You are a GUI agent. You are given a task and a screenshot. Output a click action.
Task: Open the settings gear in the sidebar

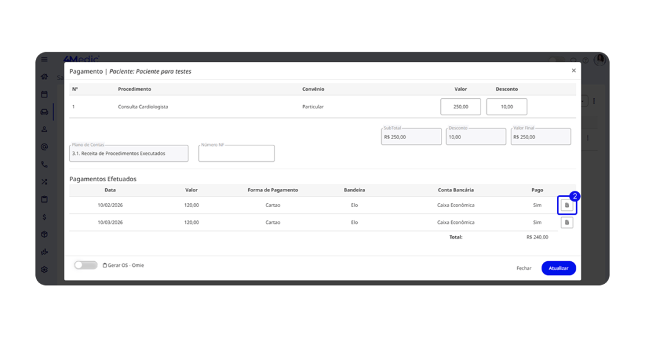pos(44,269)
